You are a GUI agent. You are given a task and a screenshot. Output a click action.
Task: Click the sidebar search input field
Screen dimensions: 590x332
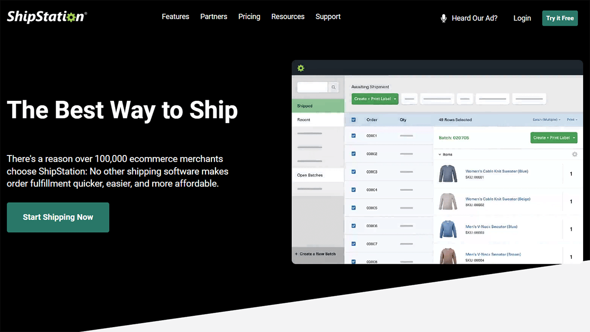(x=312, y=87)
